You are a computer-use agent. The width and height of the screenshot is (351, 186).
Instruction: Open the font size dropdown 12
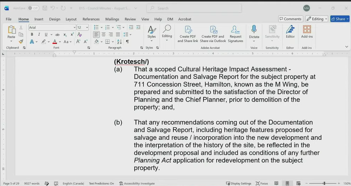[87, 28]
